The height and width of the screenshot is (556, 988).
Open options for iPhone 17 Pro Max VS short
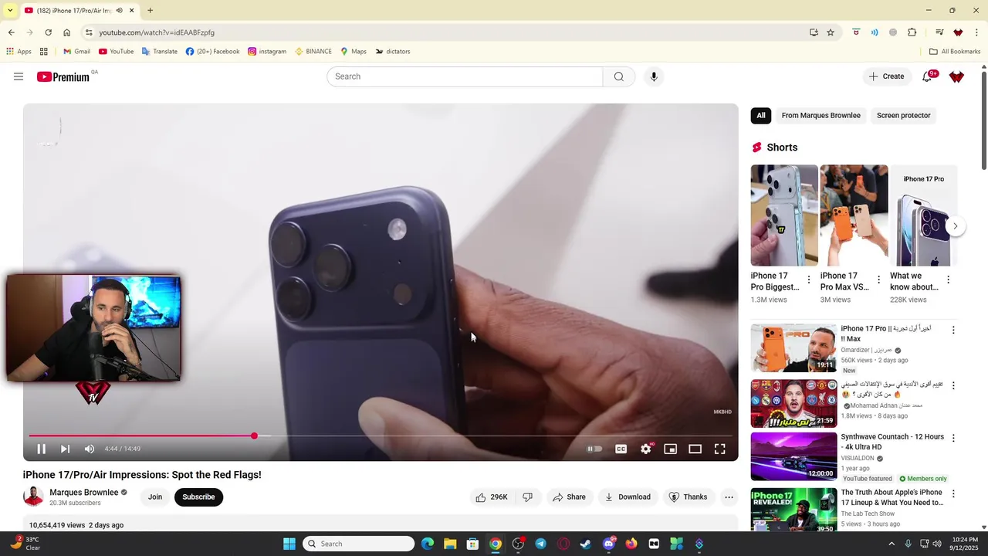tap(878, 280)
